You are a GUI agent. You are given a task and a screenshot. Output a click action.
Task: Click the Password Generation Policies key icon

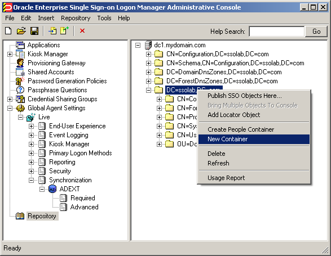point(20,81)
